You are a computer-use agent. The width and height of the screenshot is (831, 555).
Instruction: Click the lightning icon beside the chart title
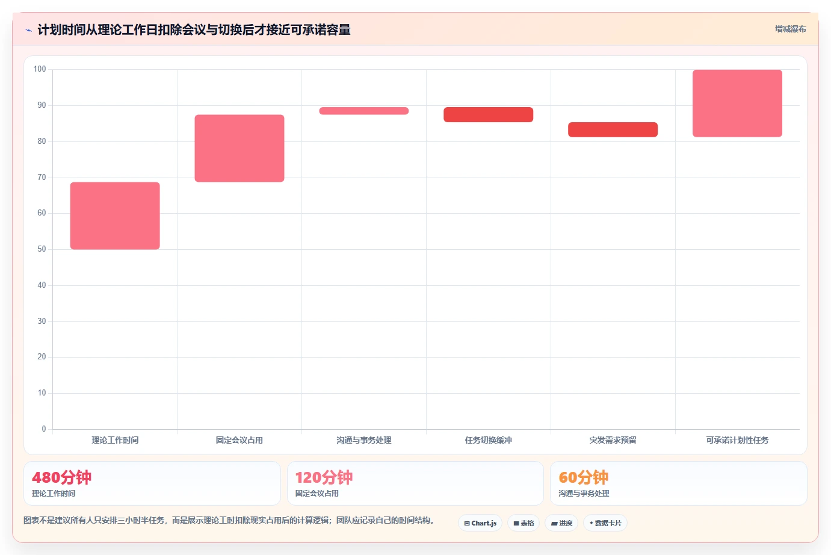pos(28,30)
